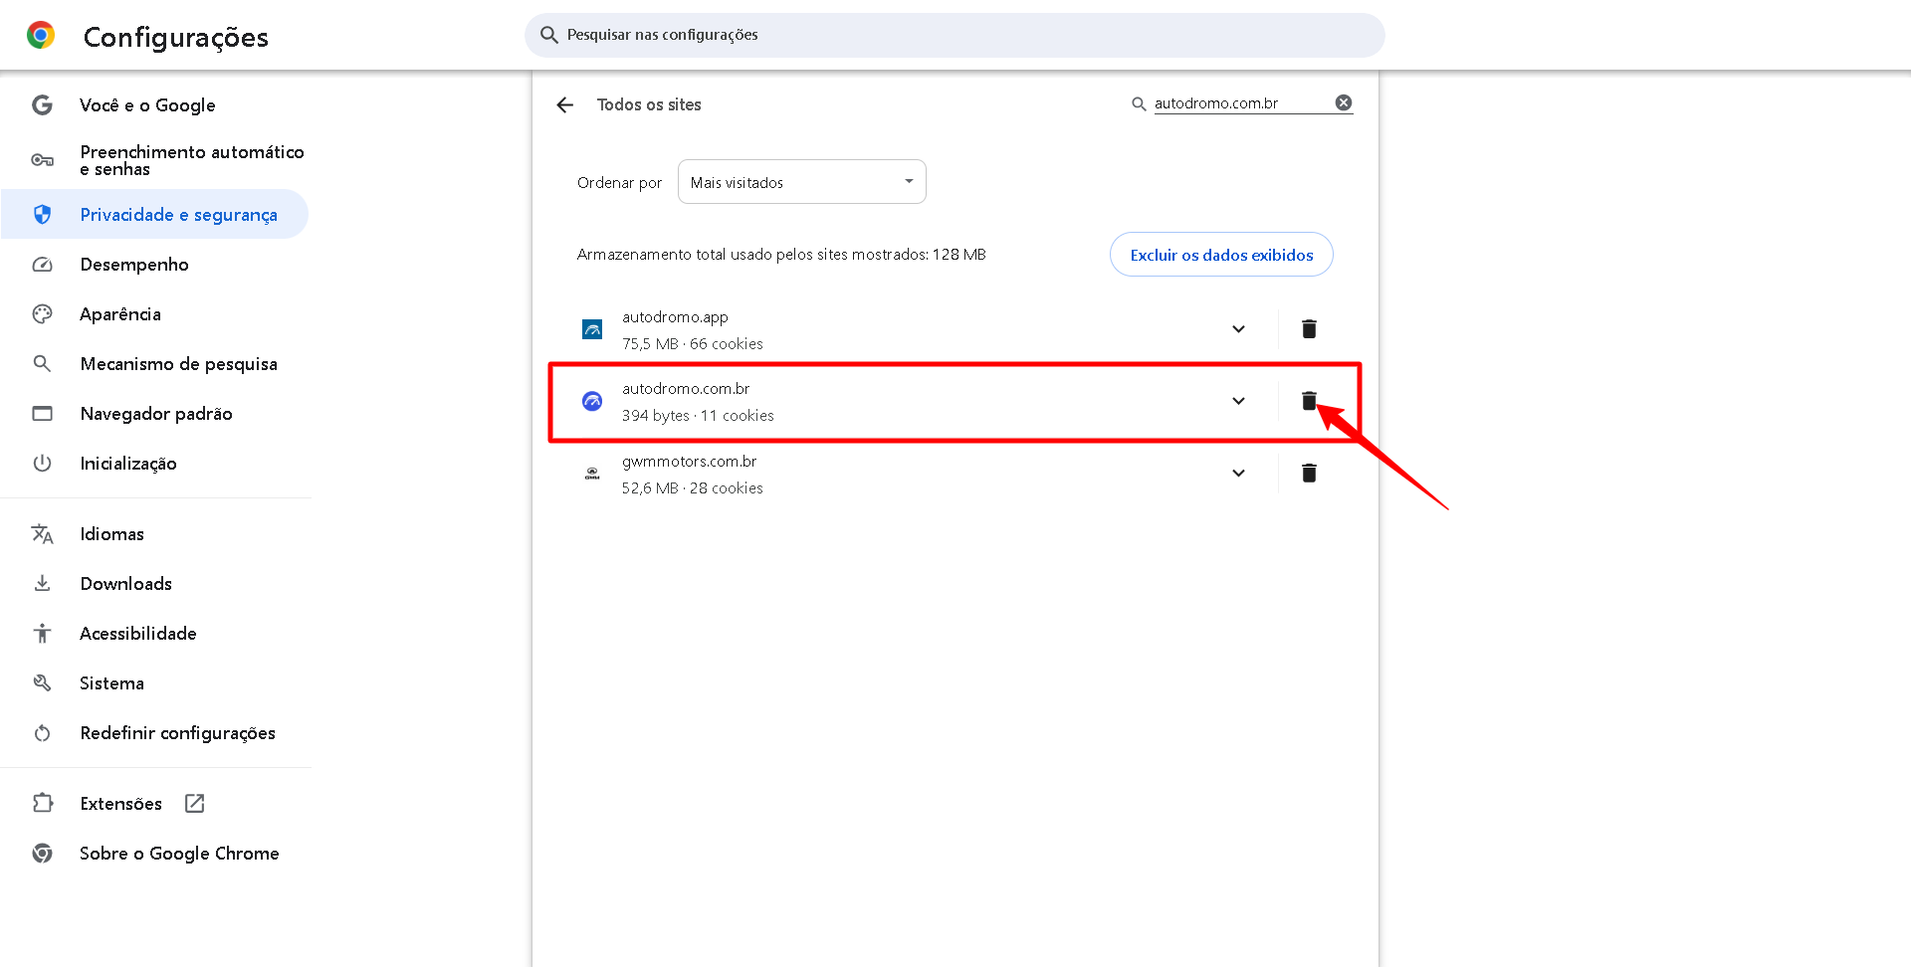Click the power icon for Inicialização
Viewport: 1911px width, 967px height.
coord(42,464)
